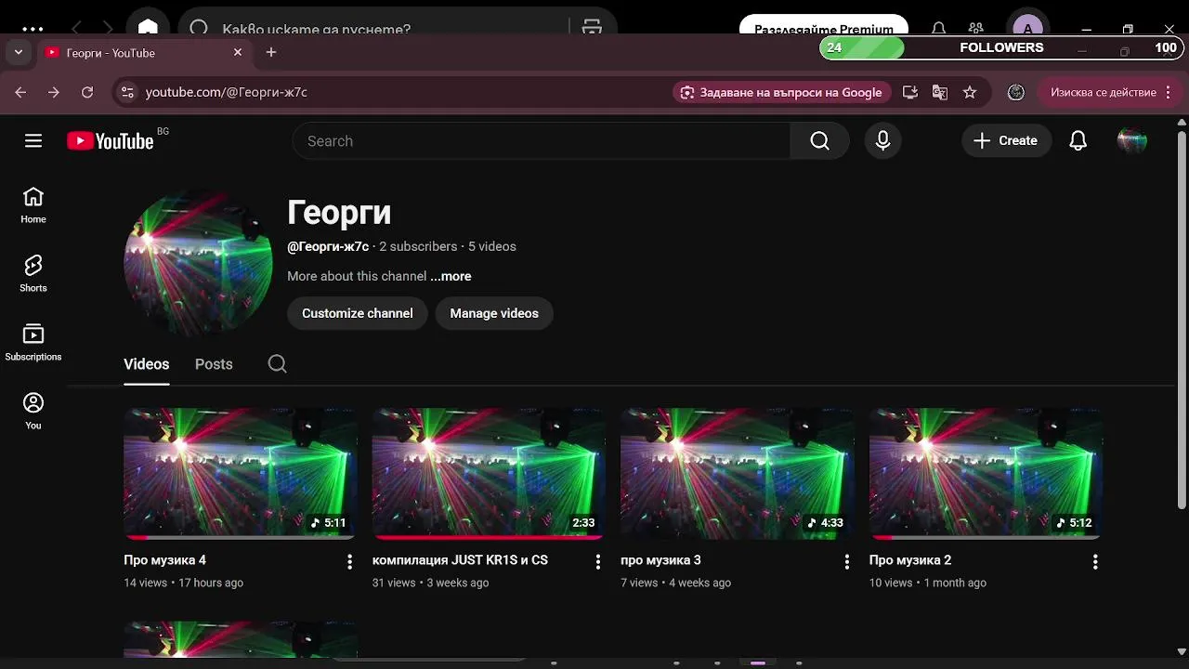Viewport: 1189px width, 669px height.
Task: Select the Videos tab
Action: click(147, 364)
